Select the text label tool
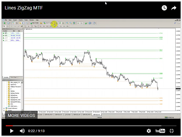This screenshot has height=137, width=182. tap(32, 26)
